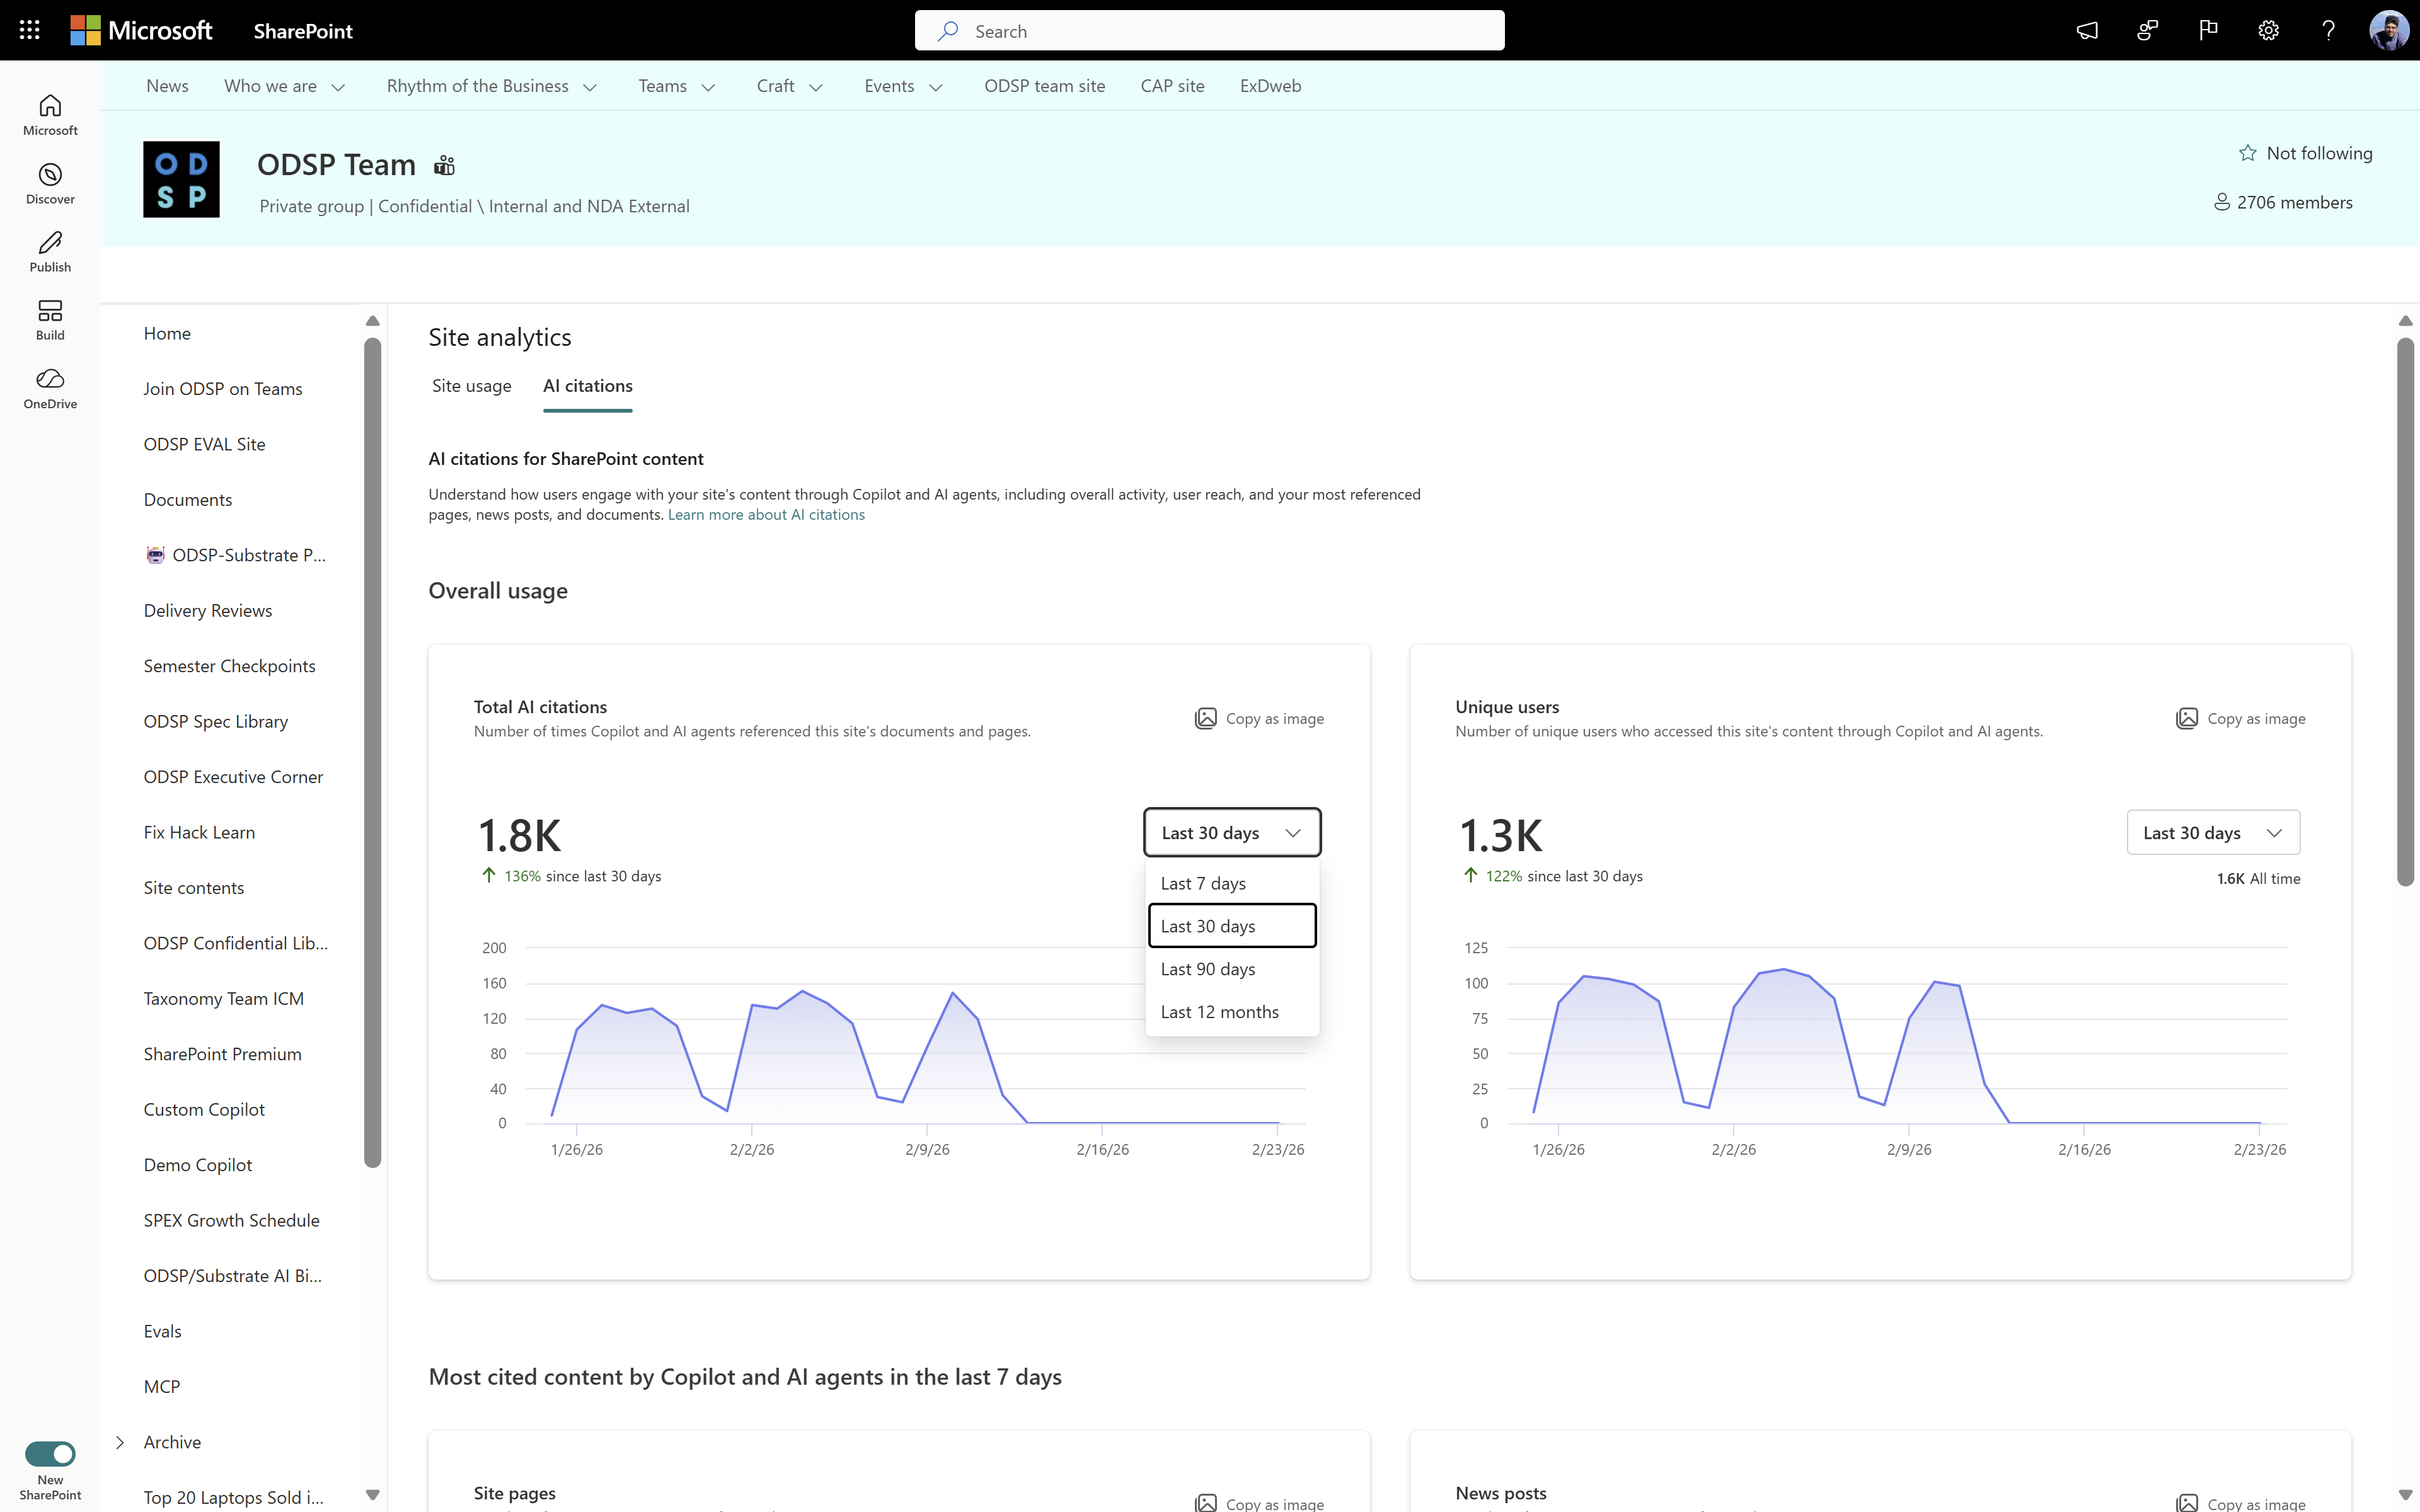Open the settings gear icon
The width and height of the screenshot is (2420, 1512).
2268,30
